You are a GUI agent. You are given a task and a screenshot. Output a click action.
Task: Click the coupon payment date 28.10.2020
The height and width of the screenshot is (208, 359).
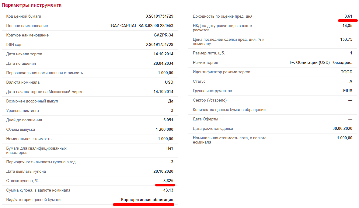163,172
